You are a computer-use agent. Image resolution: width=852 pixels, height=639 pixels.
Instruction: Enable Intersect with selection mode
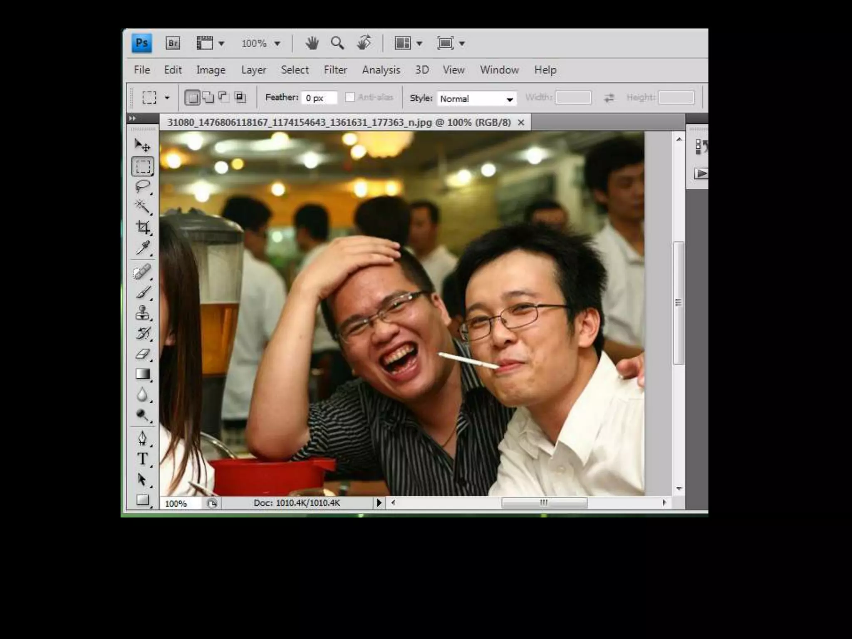tap(240, 97)
